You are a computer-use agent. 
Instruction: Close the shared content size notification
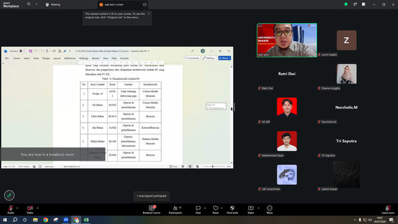[149, 14]
